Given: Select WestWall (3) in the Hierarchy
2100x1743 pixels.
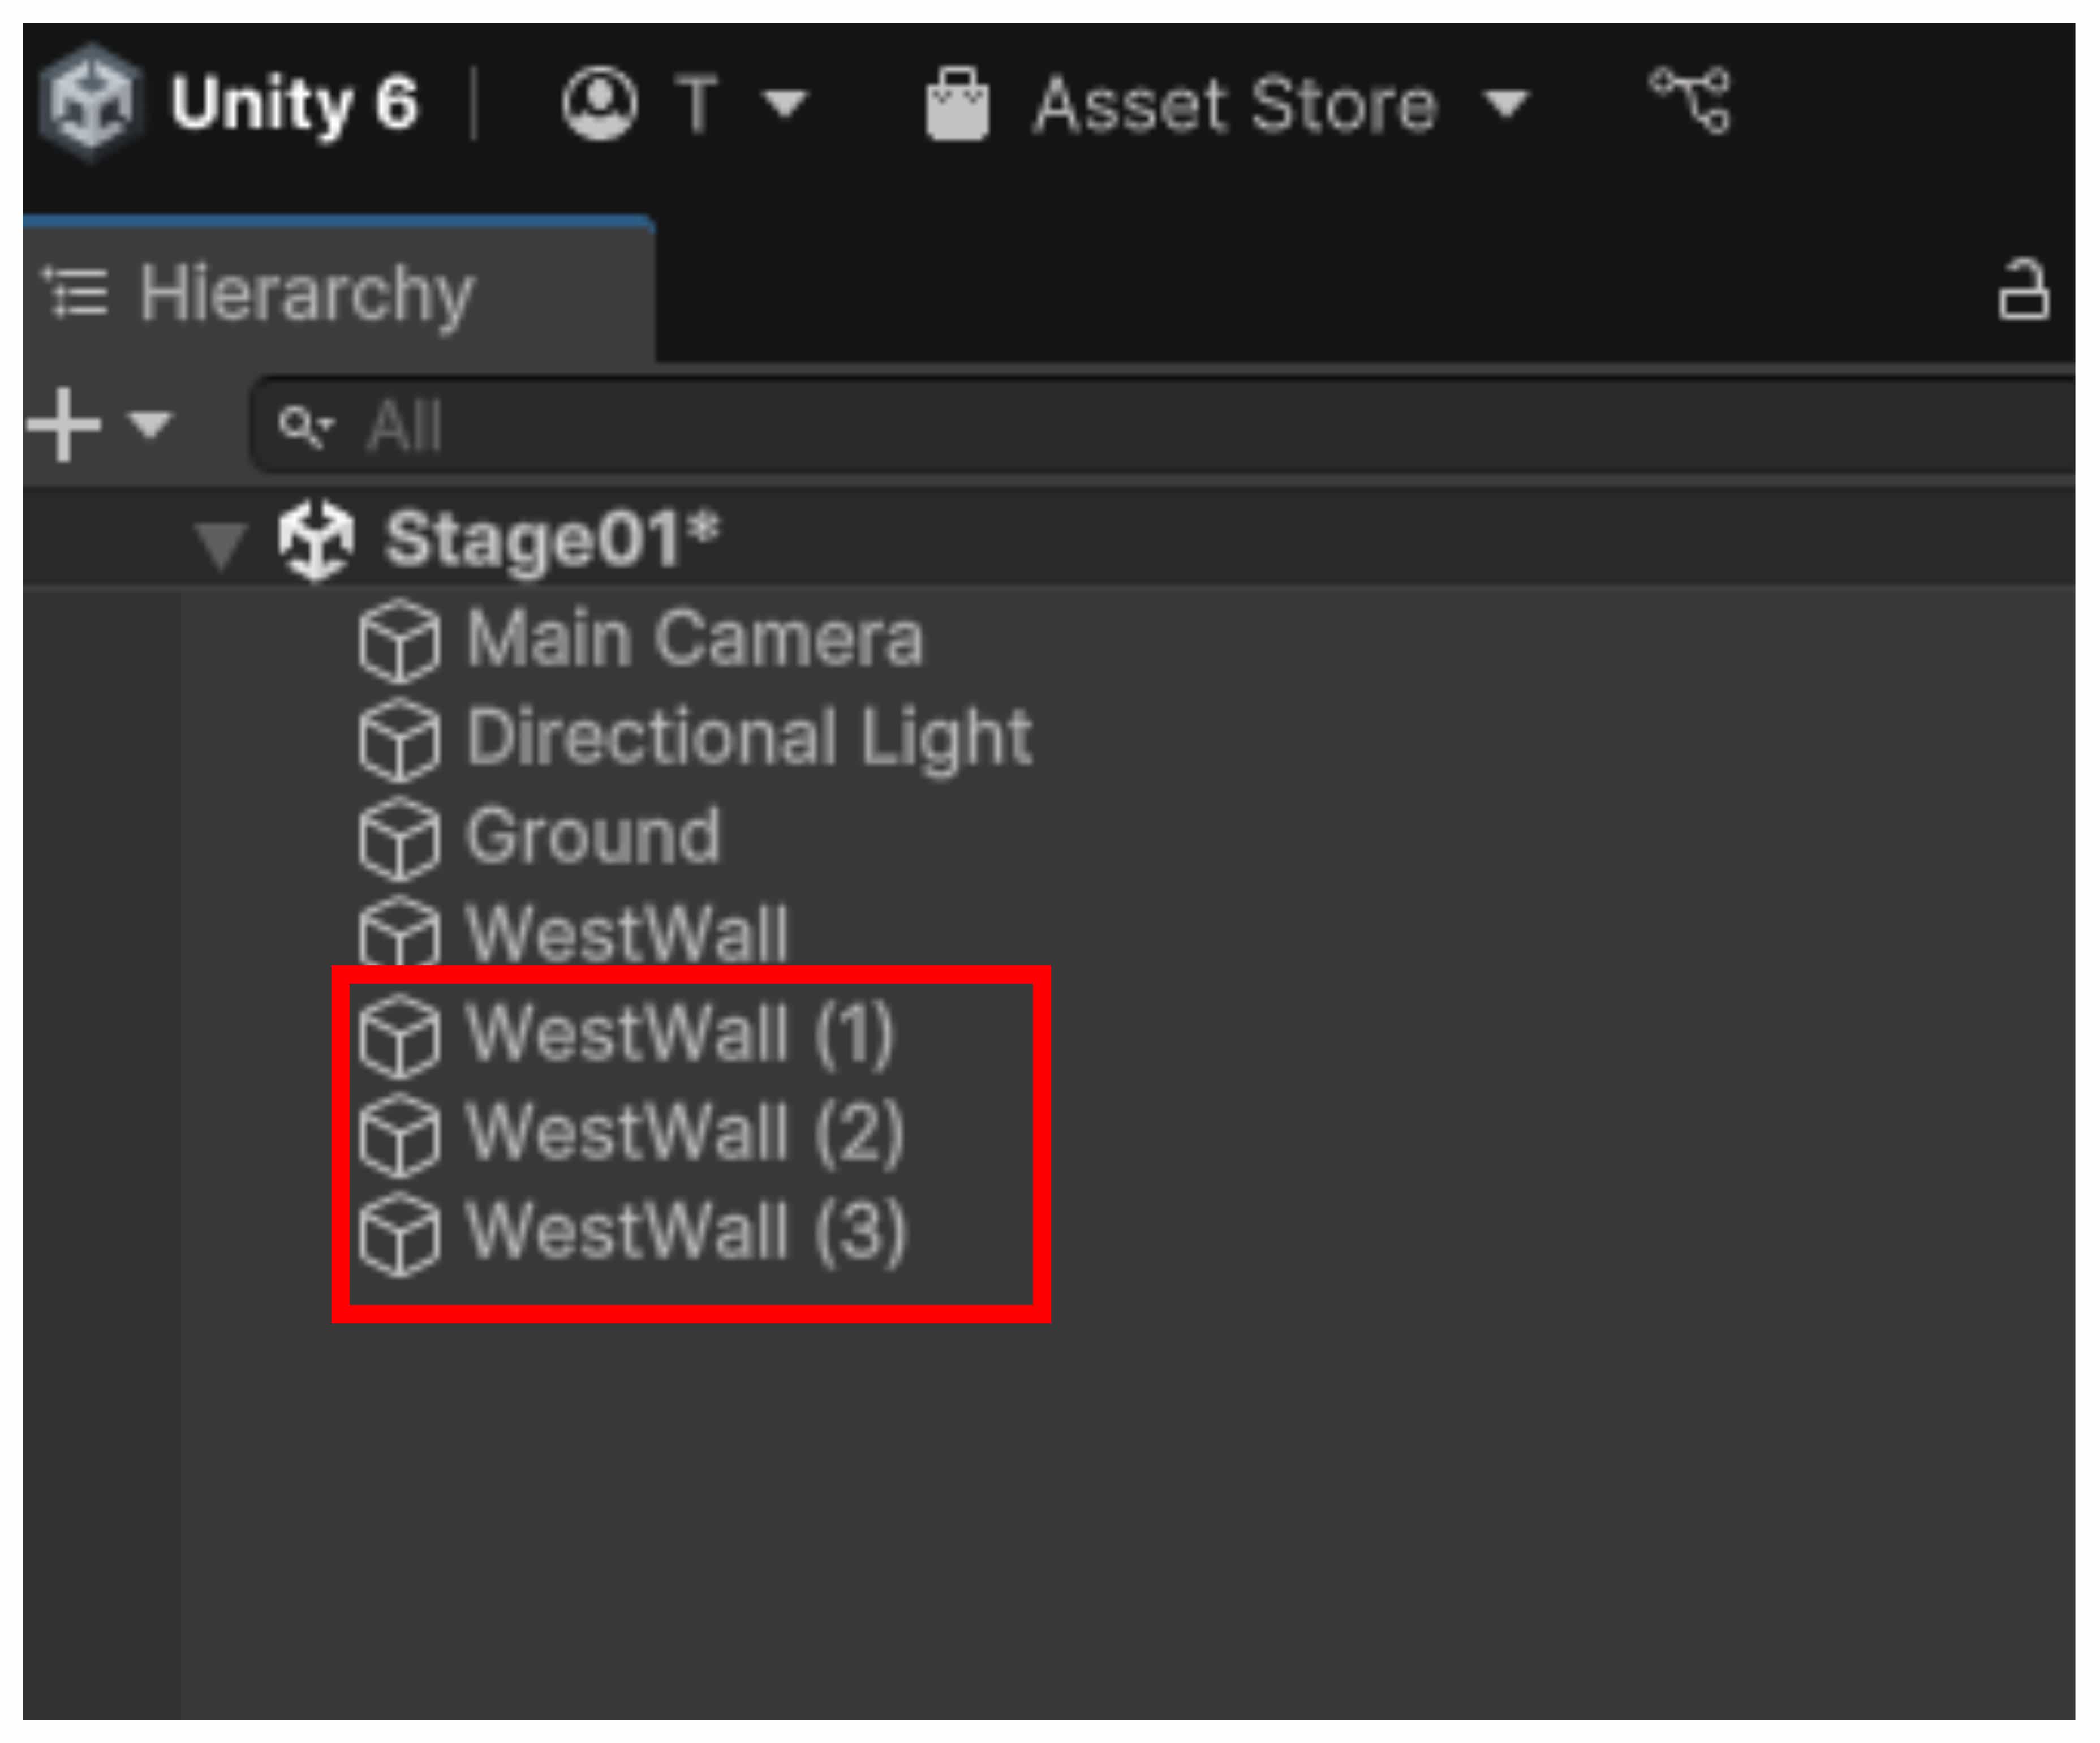Looking at the screenshot, I should [685, 1232].
